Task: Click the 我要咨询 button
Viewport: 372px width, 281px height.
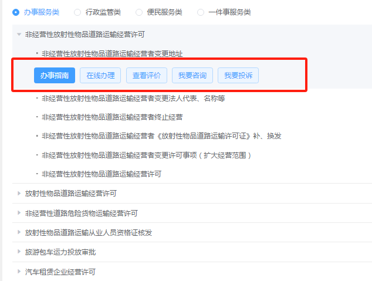Action: (x=192, y=76)
